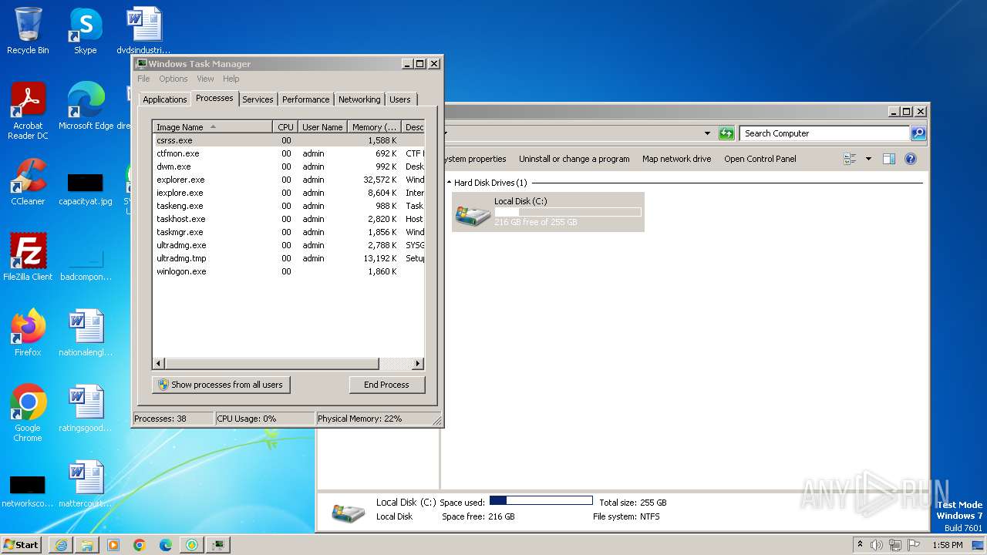Click the green refresh button in Explorer
The height and width of the screenshot is (555, 987).
point(726,133)
